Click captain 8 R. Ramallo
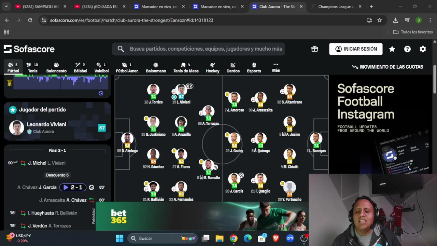Screen dimensions: 437x246 pos(208,170)
